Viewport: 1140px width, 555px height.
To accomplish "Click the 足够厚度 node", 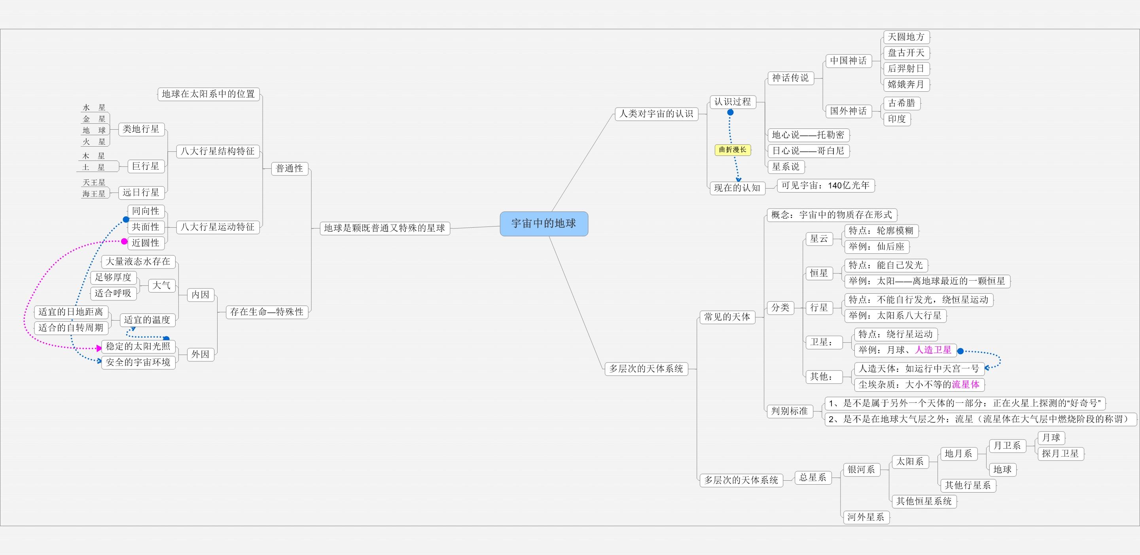I will (x=113, y=277).
